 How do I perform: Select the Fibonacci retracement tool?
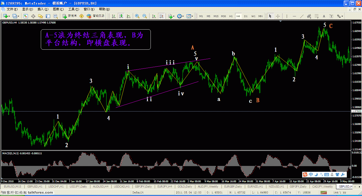(316, 16)
